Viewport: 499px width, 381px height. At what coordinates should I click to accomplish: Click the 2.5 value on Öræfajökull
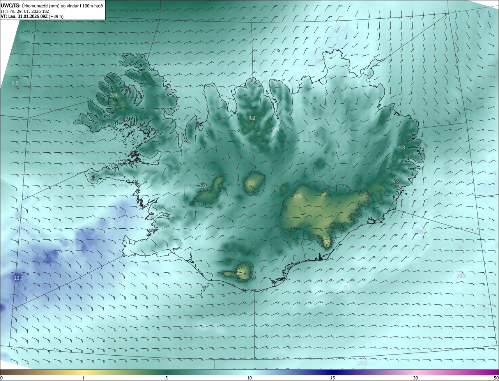click(x=327, y=242)
